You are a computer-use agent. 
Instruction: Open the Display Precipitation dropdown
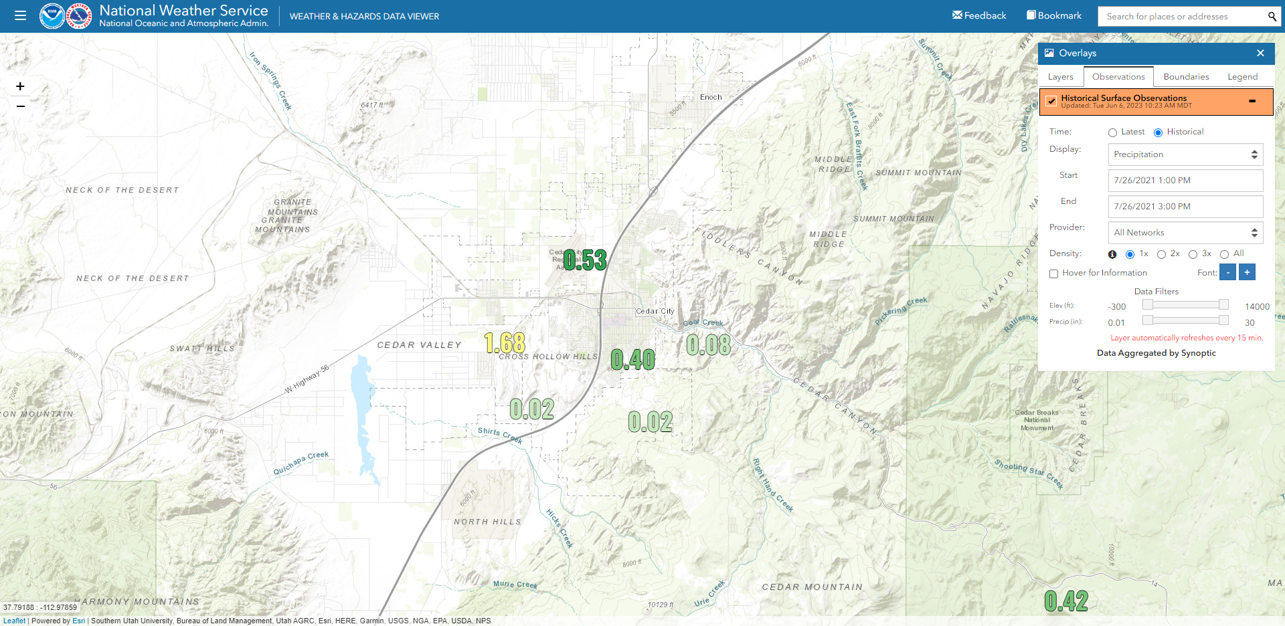point(1185,154)
